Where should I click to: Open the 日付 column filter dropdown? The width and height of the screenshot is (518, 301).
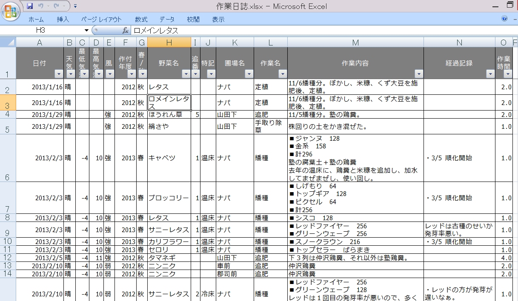coord(59,74)
